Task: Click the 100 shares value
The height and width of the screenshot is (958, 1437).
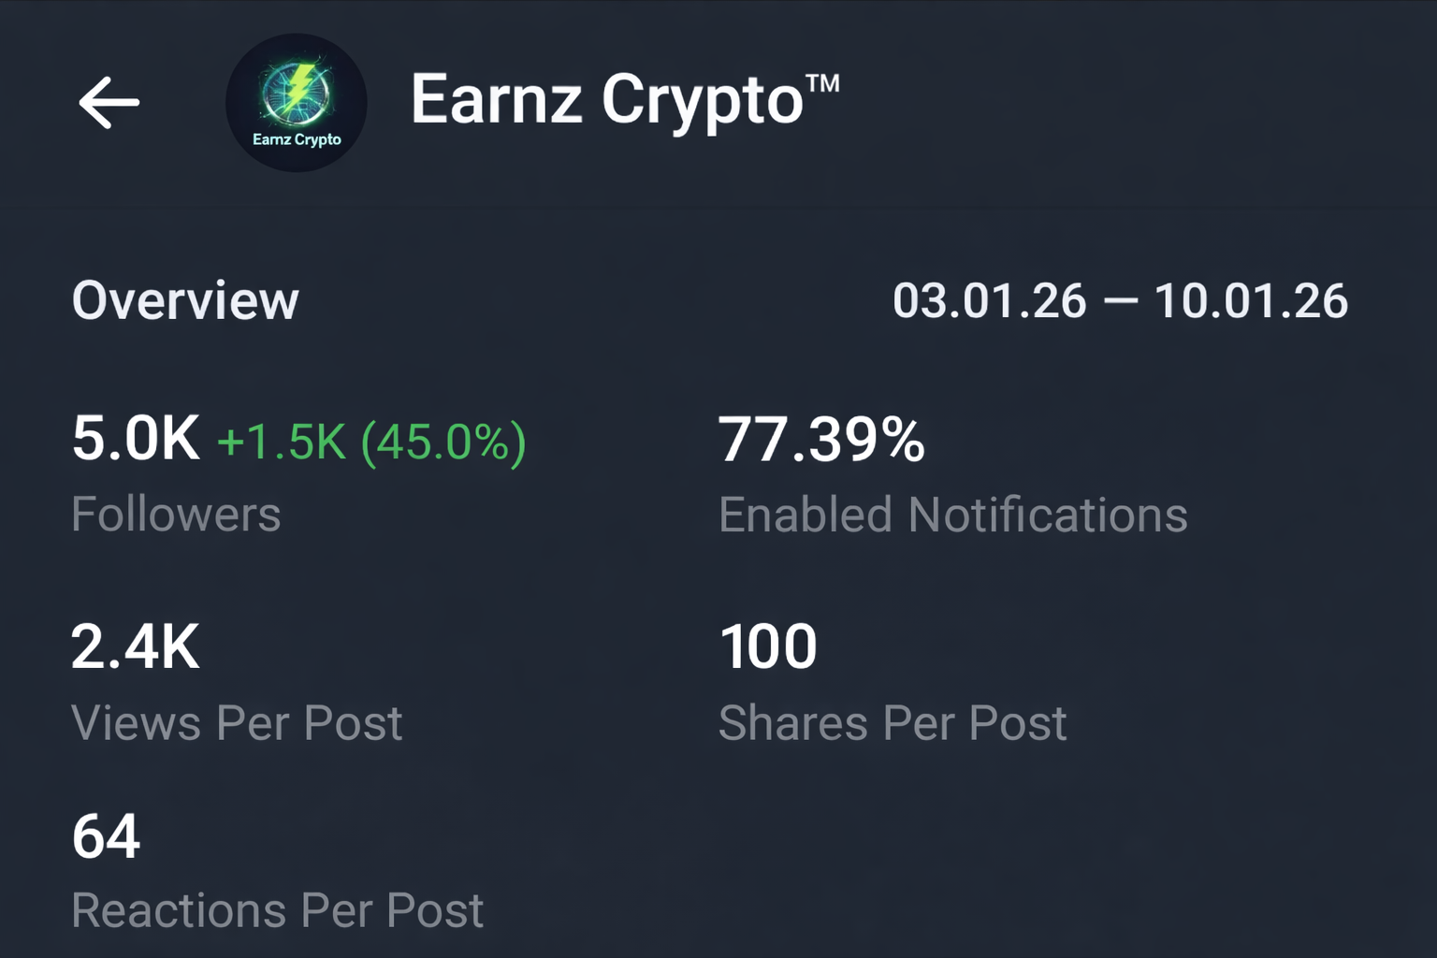Action: click(x=768, y=644)
